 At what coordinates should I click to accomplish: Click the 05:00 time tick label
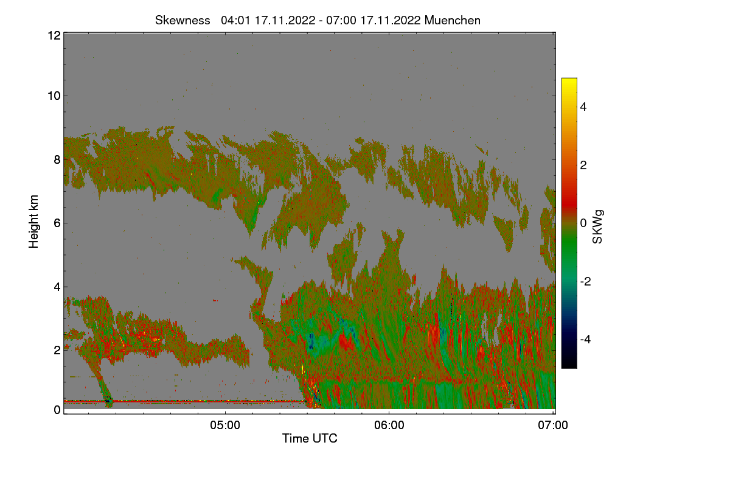(x=224, y=426)
